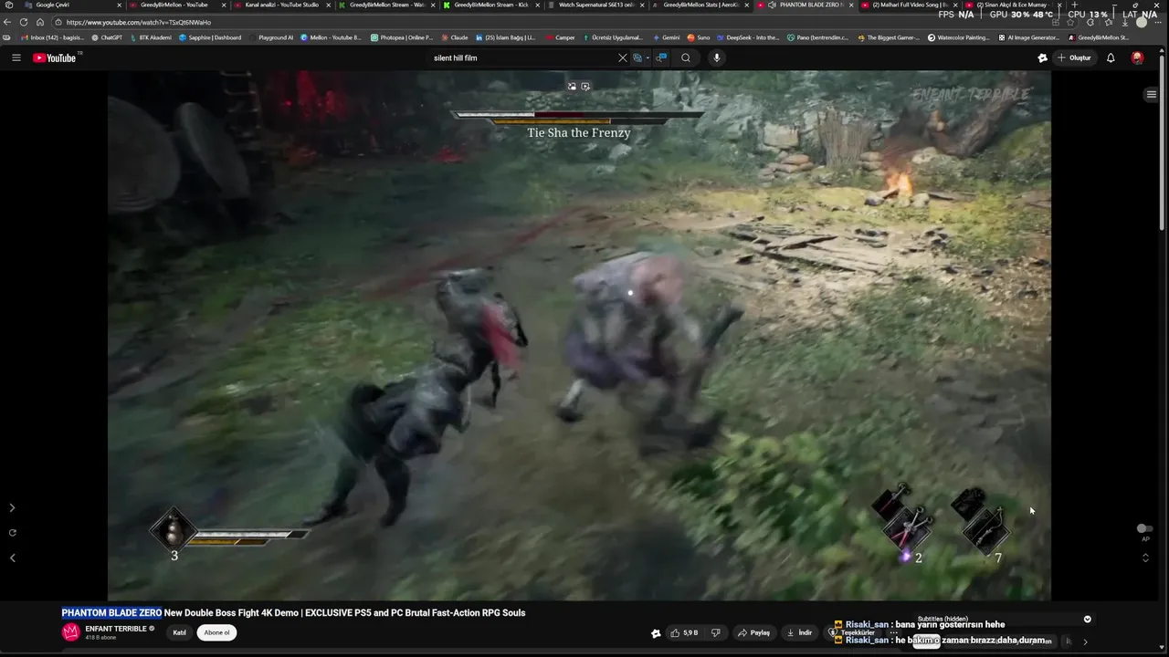Open AI Image Generator bookmark
The image size is (1169, 657).
point(1028,37)
